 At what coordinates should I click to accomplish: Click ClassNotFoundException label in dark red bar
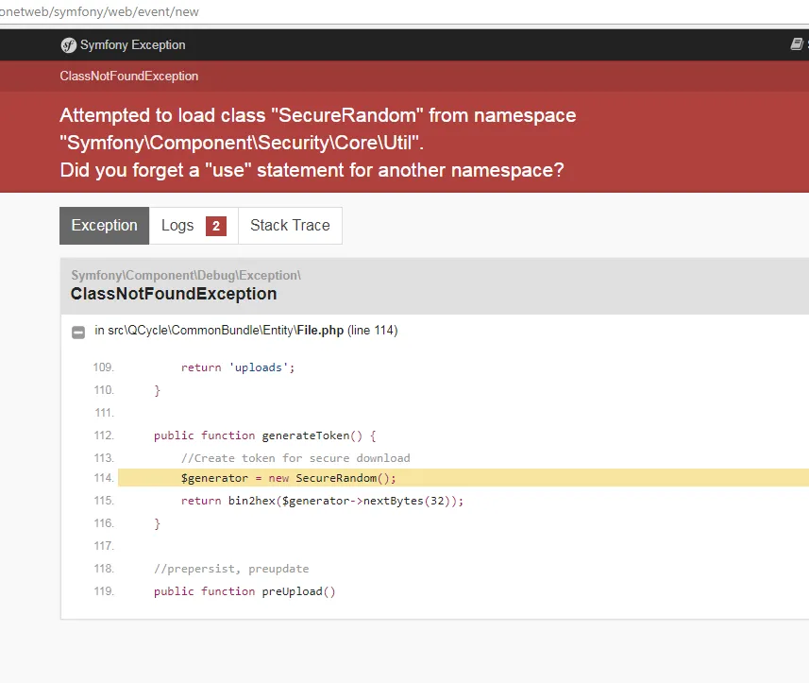pyautogui.click(x=128, y=77)
